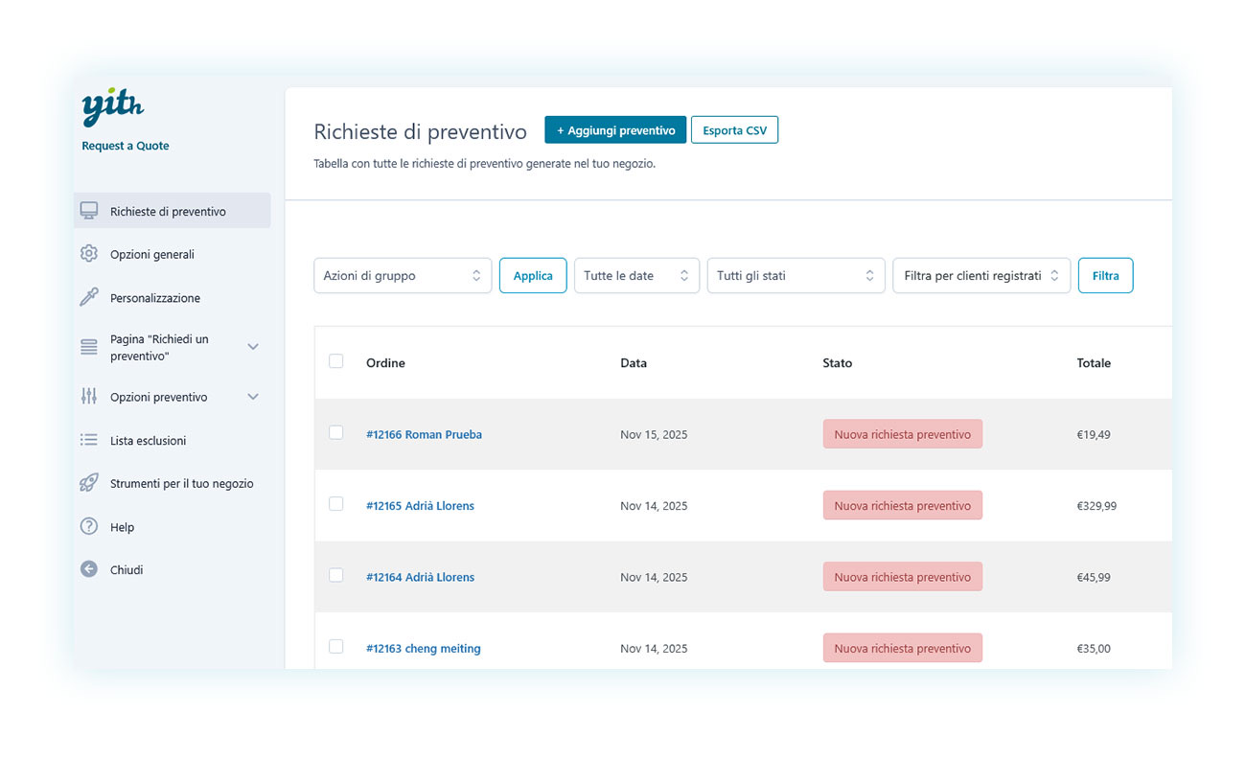Click the gear icon for Opzioni generali

(x=89, y=254)
